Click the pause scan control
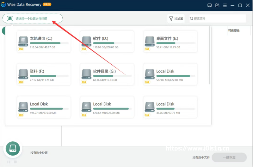 pos(9,162)
